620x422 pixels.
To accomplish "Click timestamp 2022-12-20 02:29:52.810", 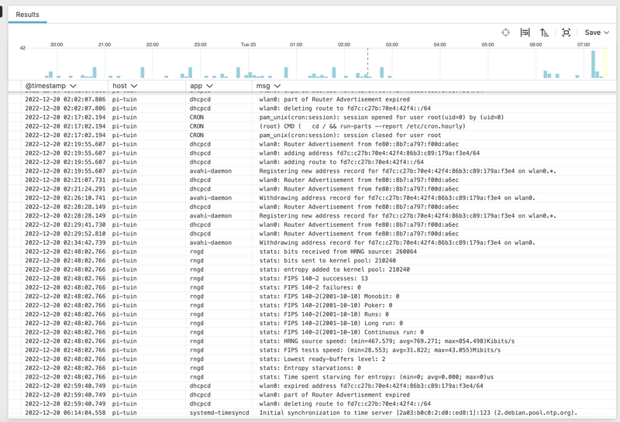I will coord(65,234).
